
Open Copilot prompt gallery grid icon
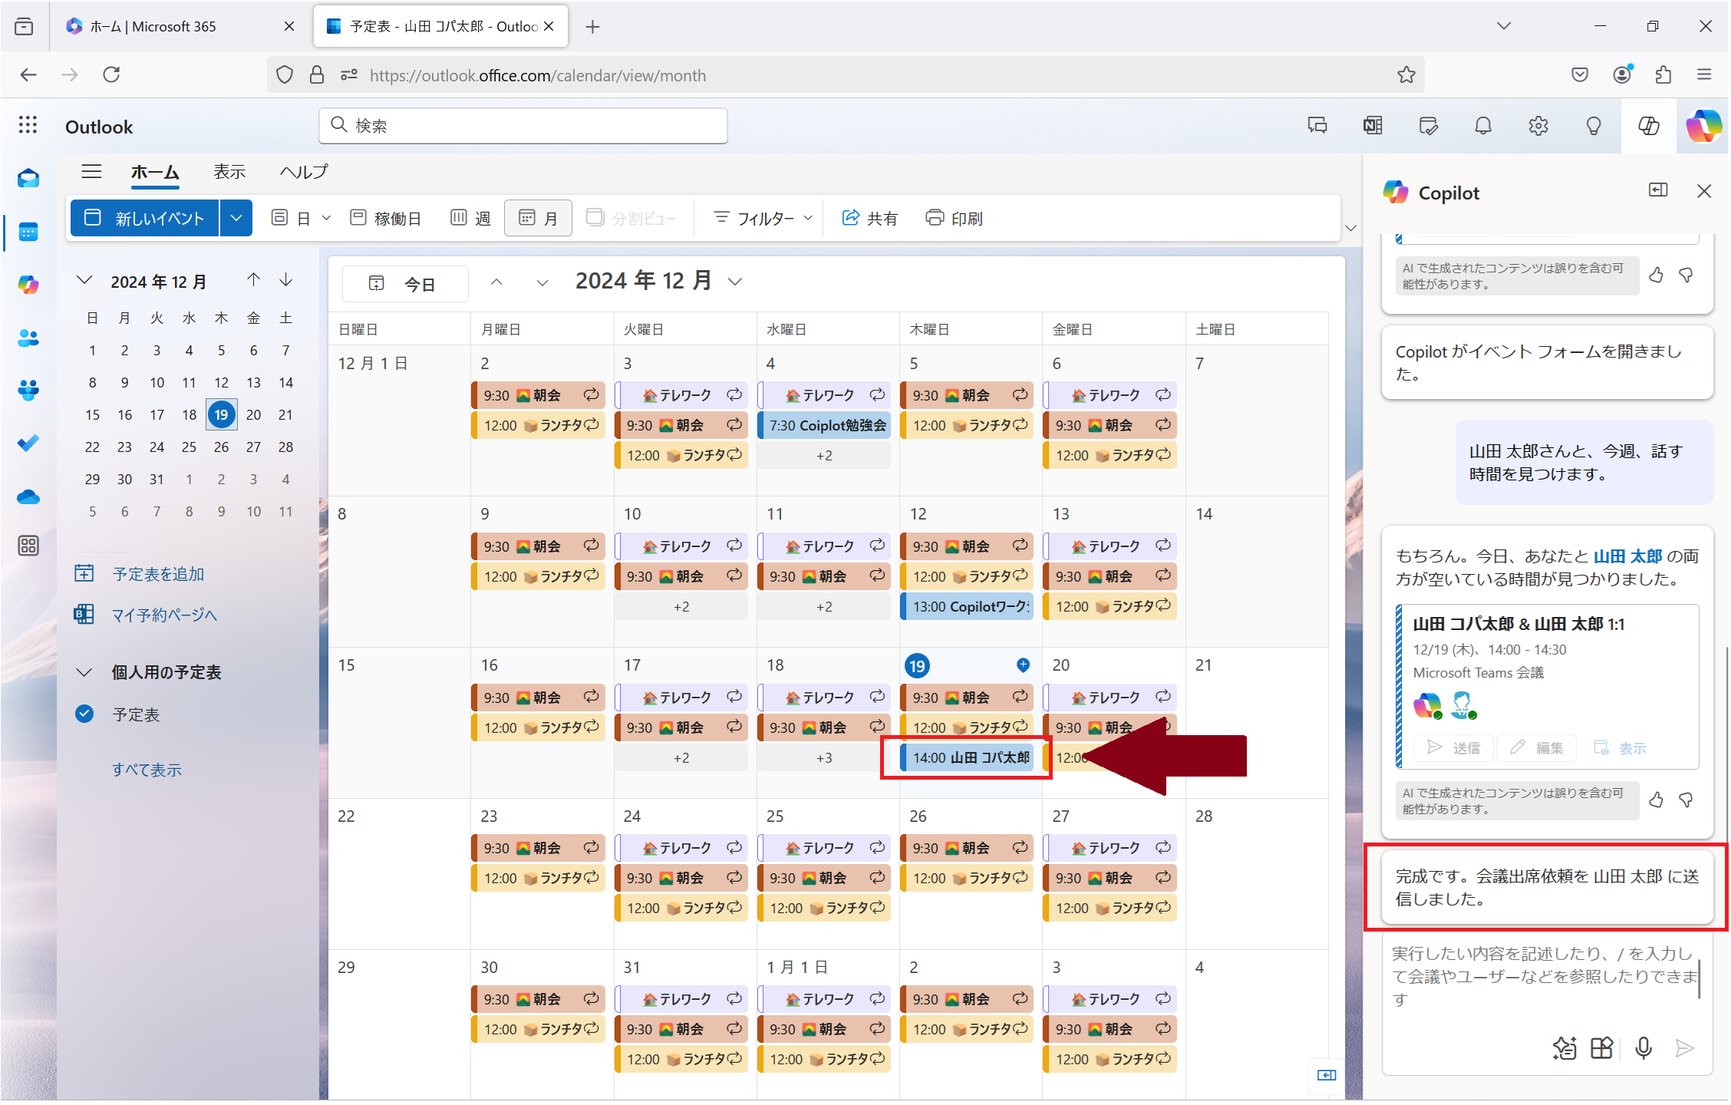[1601, 1047]
